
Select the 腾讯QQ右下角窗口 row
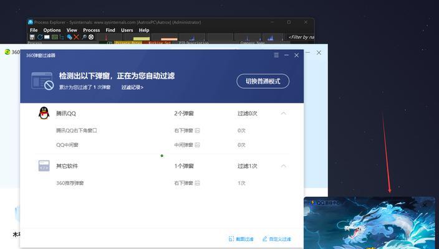pos(162,131)
